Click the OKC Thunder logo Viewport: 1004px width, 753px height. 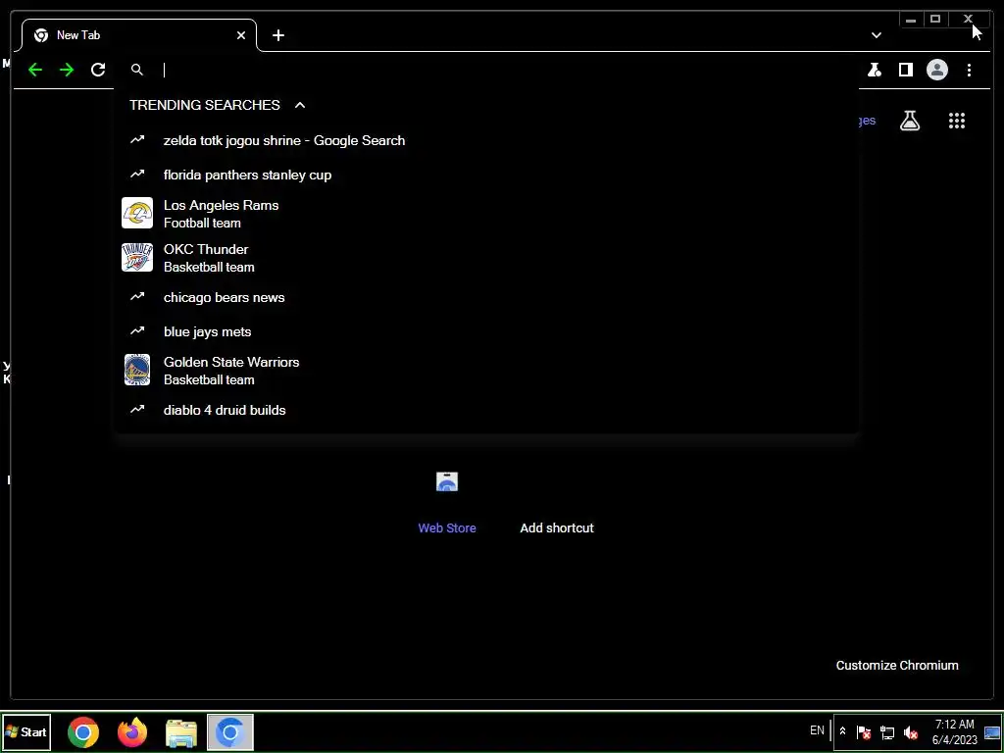click(137, 258)
